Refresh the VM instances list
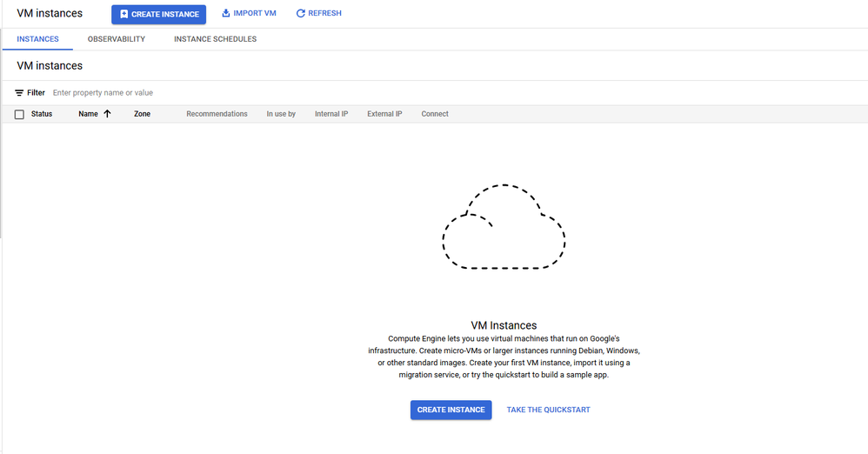 [x=319, y=13]
